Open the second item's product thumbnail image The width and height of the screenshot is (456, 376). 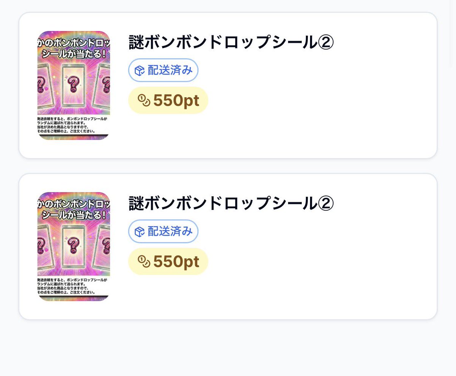tap(74, 247)
